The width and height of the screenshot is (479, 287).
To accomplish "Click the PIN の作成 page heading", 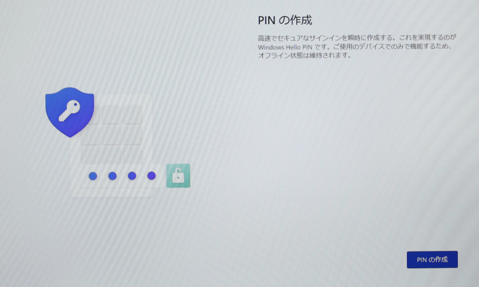I will pos(285,21).
